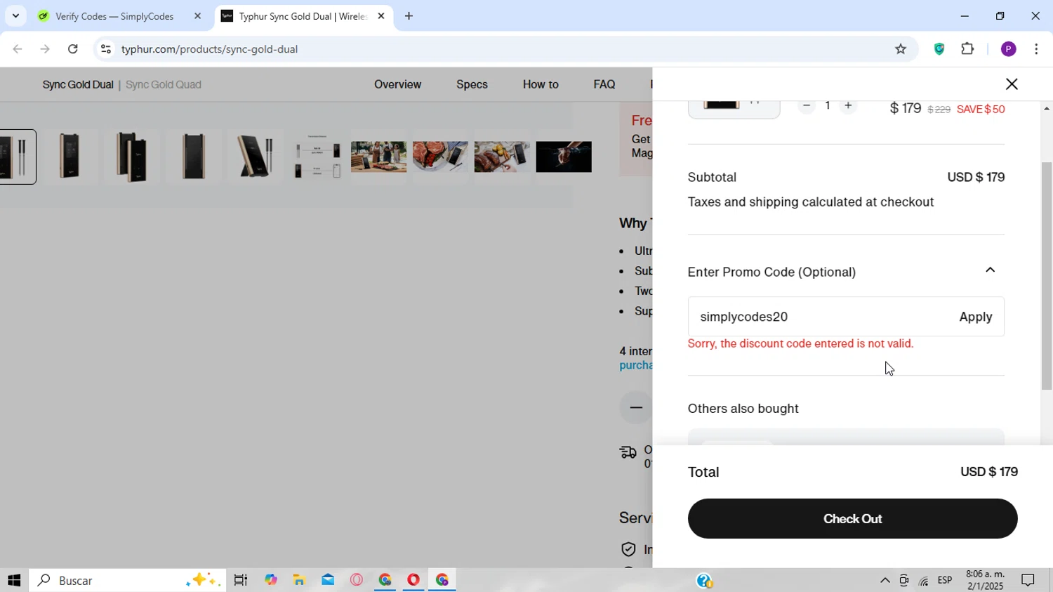
Task: Open Opera GX browser from taskbar
Action: click(357, 580)
